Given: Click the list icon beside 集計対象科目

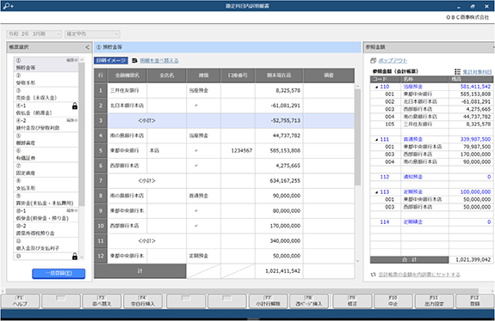Looking at the screenshot, I should click(457, 72).
